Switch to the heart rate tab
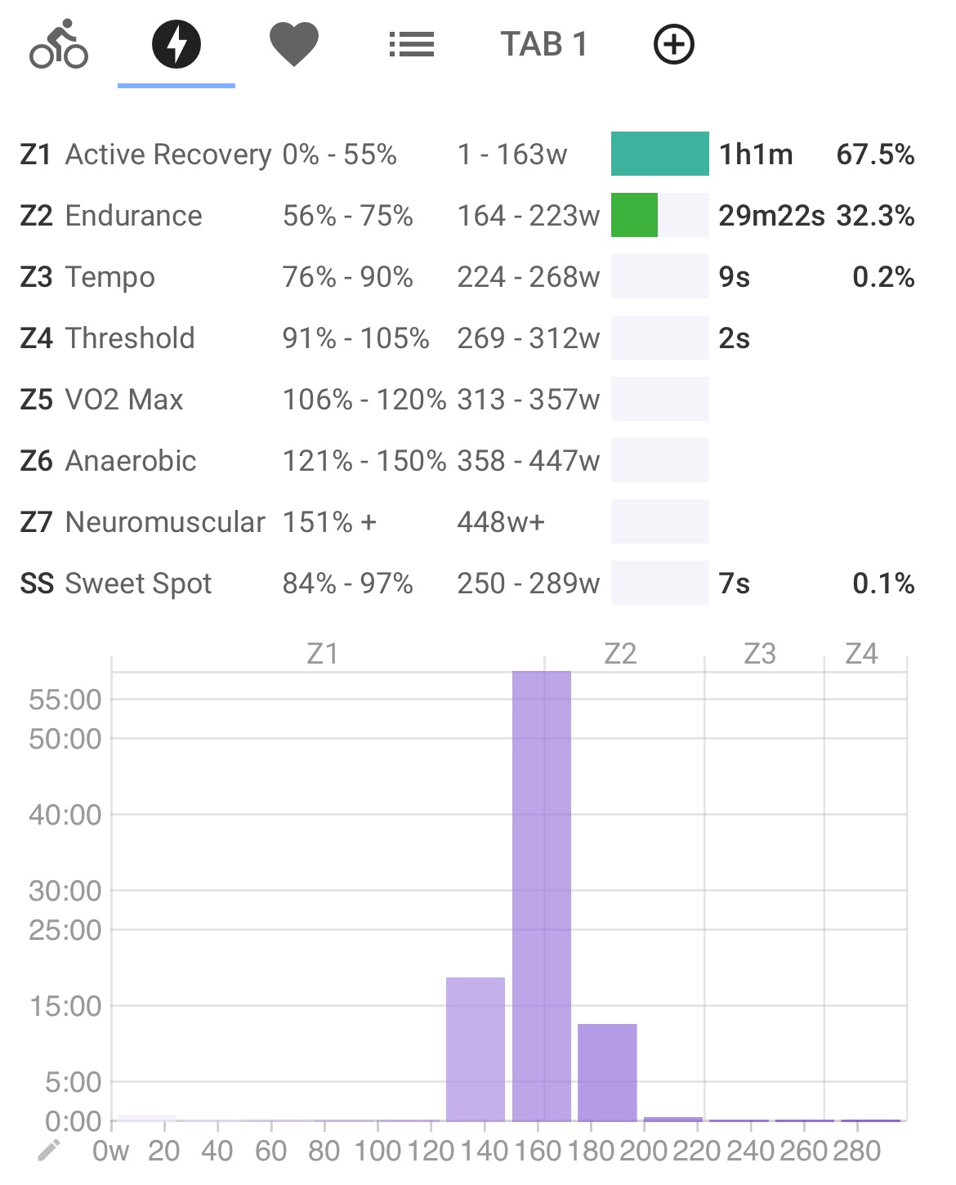956x1185 pixels. [294, 45]
